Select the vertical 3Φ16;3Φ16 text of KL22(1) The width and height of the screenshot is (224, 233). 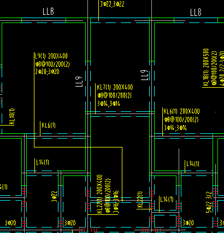[x=116, y=202]
